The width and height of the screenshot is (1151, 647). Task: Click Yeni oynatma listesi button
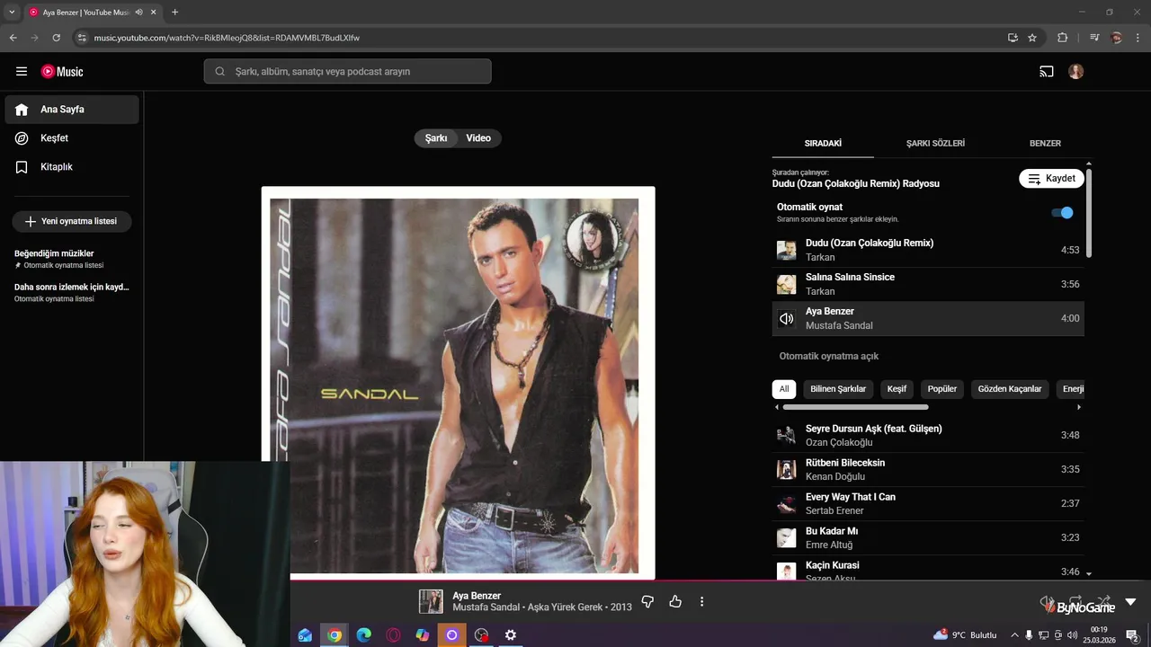[72, 221]
